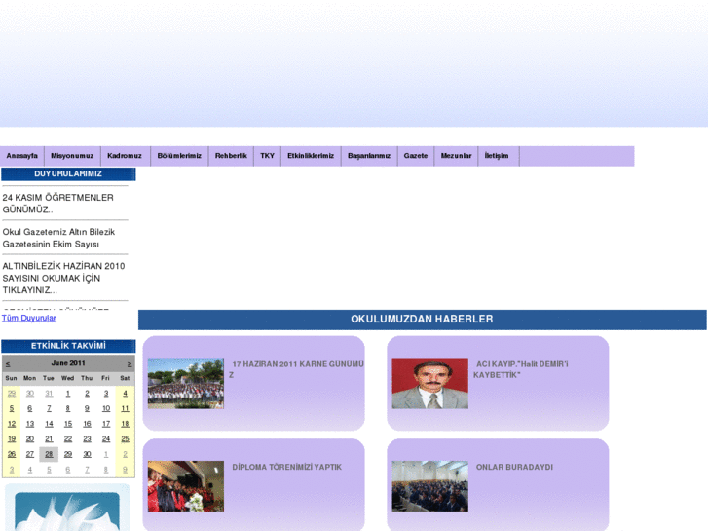Select June 4 in the calendar
Image resolution: width=708 pixels, height=531 pixels.
pos(125,394)
